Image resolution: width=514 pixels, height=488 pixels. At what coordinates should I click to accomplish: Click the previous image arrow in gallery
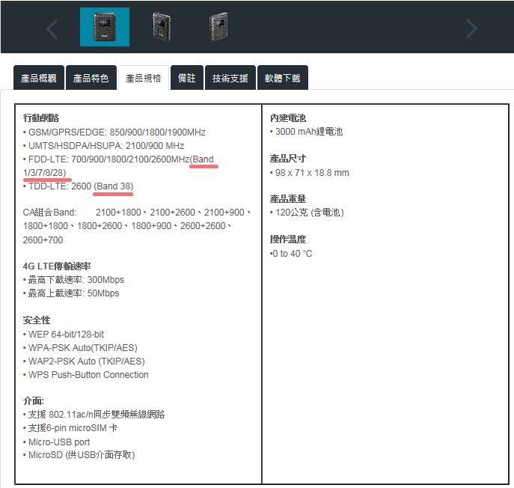point(52,29)
